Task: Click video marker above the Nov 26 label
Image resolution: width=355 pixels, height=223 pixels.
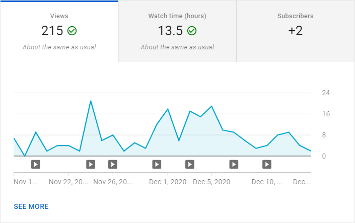Action: 113,165
